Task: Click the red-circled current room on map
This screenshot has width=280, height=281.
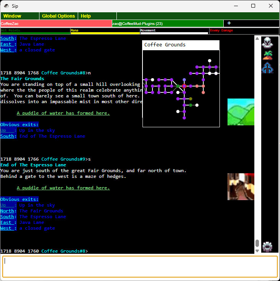Action: point(184,86)
